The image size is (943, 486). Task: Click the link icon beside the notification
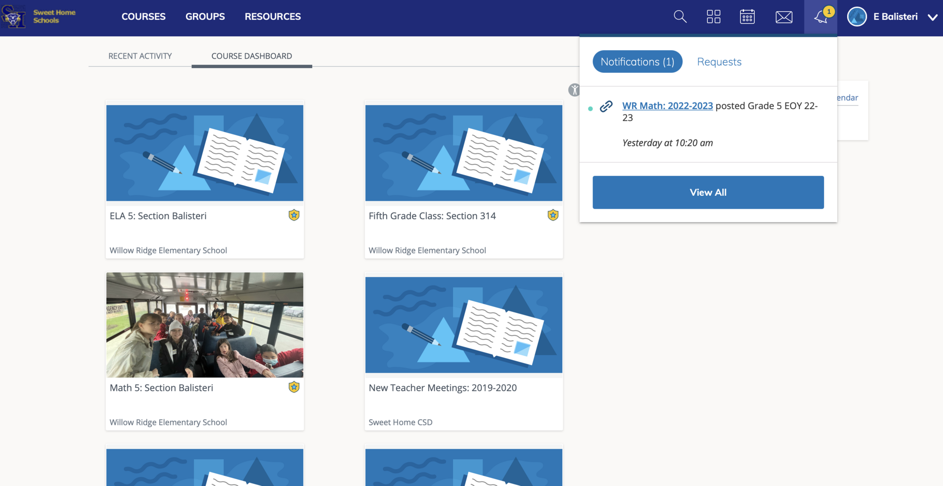(606, 106)
